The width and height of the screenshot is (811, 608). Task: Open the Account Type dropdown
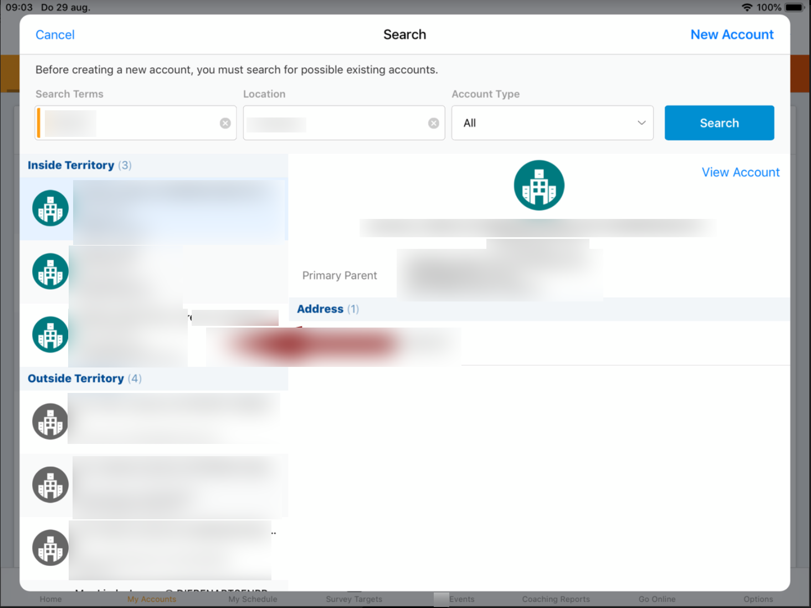pyautogui.click(x=552, y=123)
